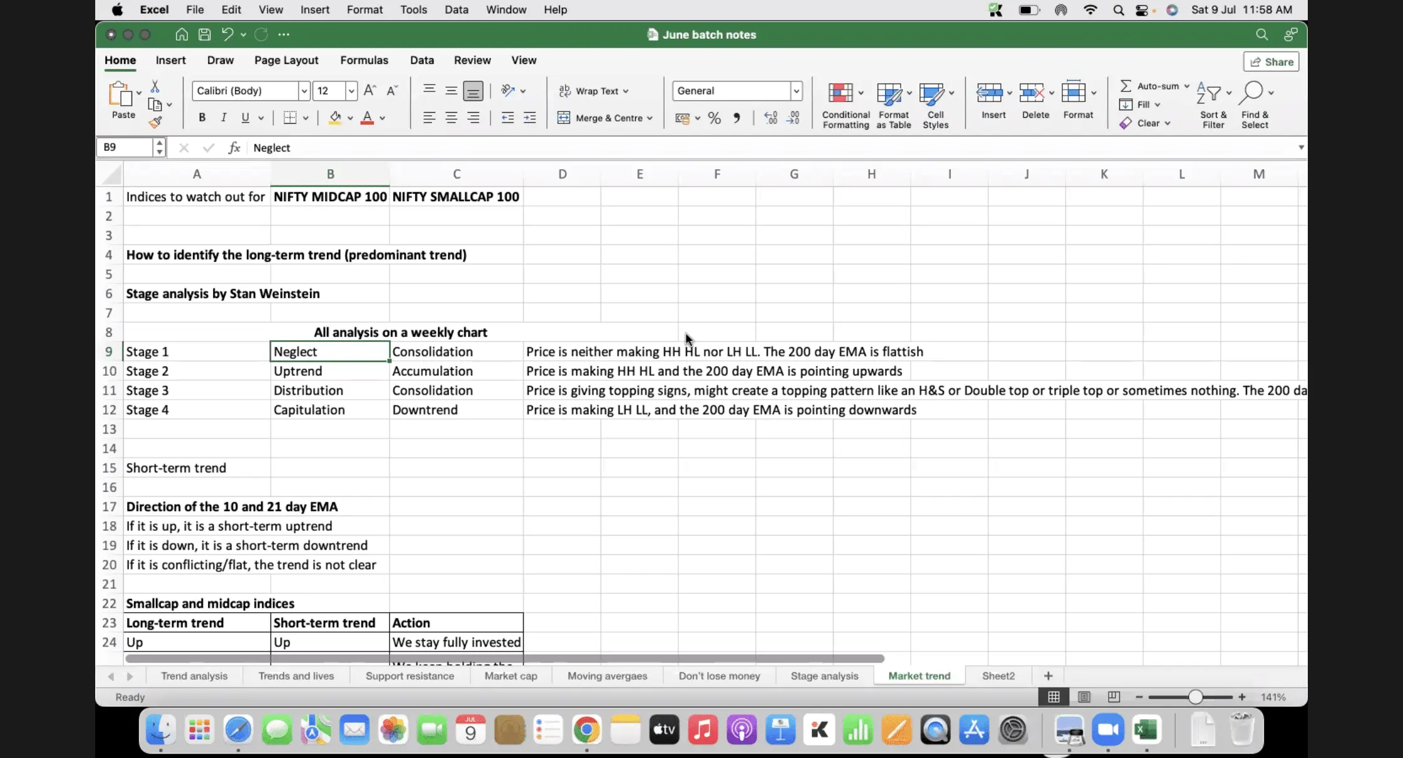
Task: Click the Share button
Action: pyautogui.click(x=1271, y=61)
